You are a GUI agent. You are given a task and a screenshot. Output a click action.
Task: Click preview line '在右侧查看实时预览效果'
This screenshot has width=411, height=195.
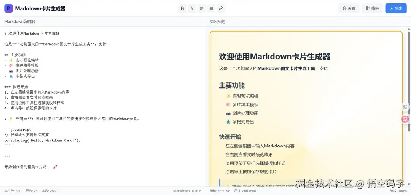(x=249, y=155)
